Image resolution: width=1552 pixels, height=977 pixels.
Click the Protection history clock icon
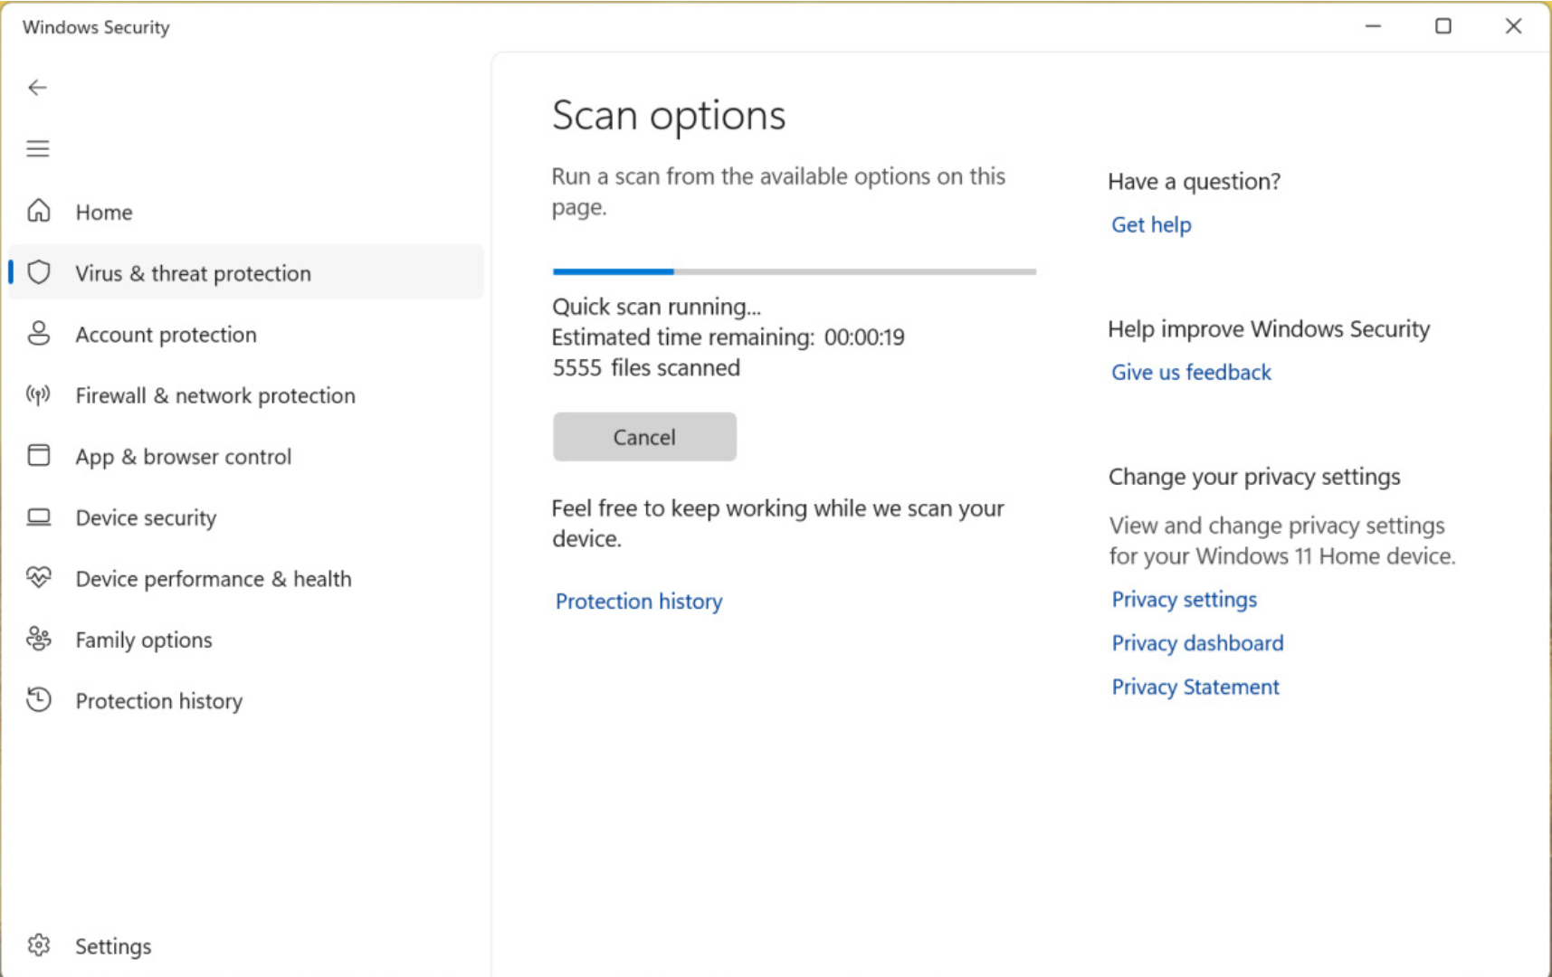pyautogui.click(x=39, y=699)
